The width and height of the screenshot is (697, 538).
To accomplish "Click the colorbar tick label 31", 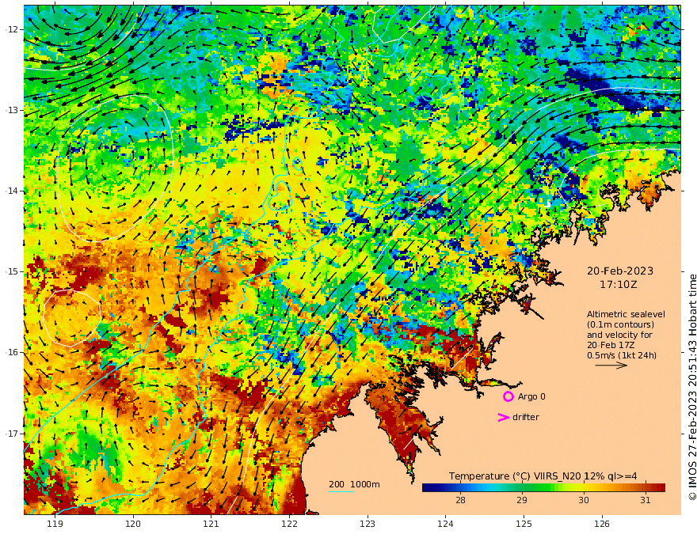I will coord(646,500).
